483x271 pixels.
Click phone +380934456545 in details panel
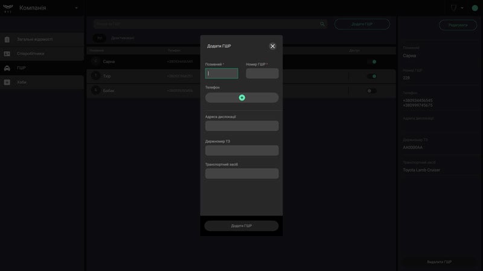417,101
